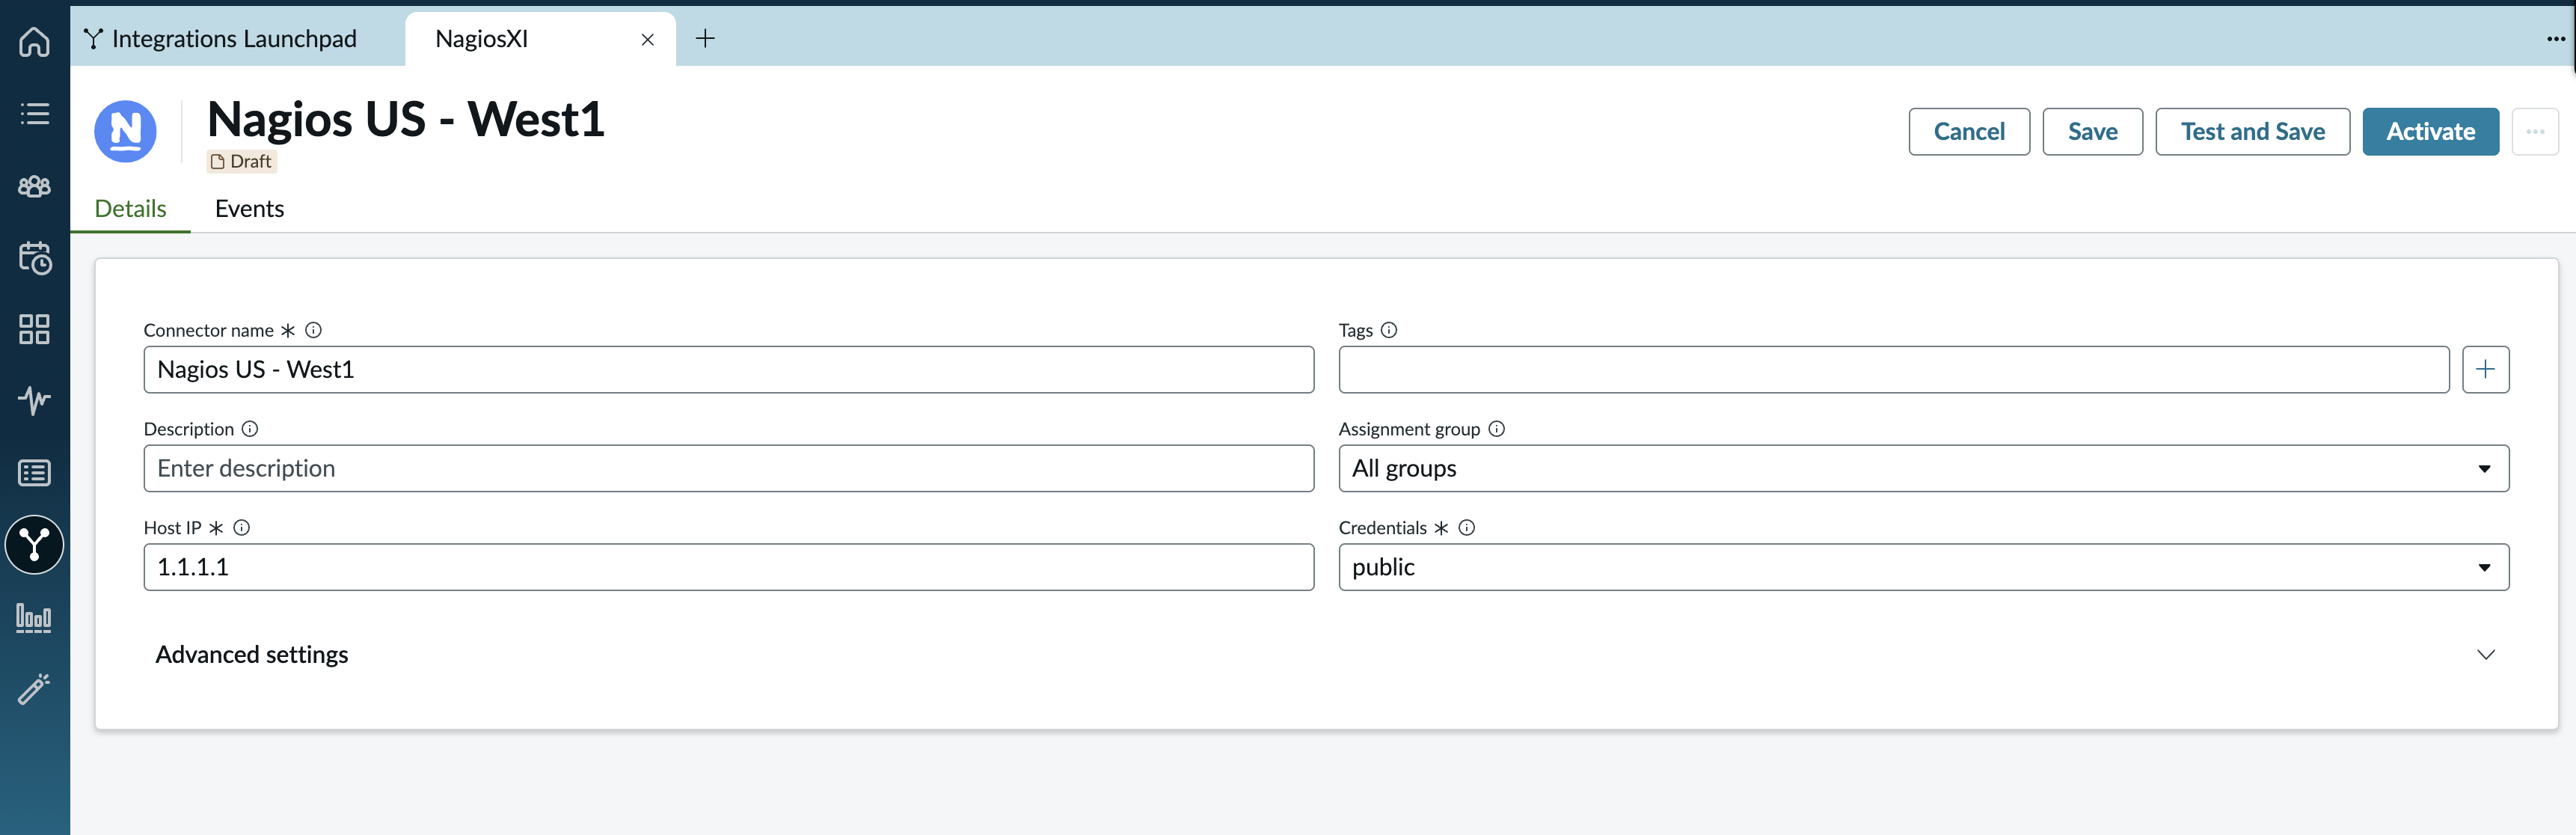Show Assignment group info tooltip
Viewport: 2576px width, 835px height.
(1496, 429)
